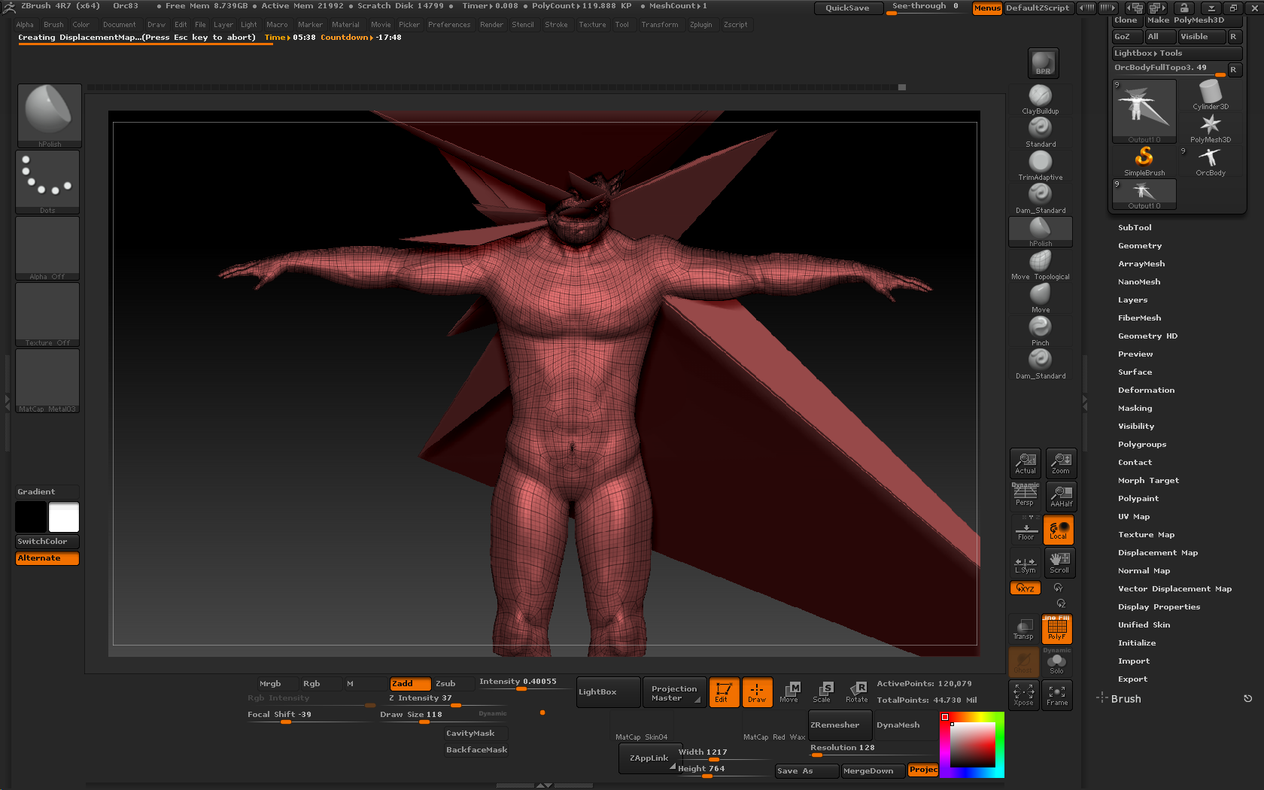Open the MatCap Metal03 material selector

point(47,381)
